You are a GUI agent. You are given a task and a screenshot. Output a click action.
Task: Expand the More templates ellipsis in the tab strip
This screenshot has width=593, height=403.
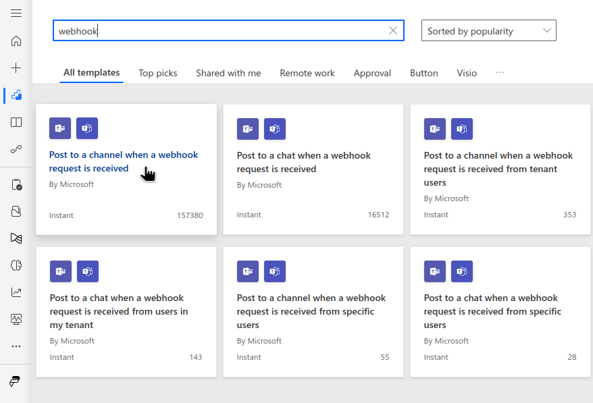[500, 73]
